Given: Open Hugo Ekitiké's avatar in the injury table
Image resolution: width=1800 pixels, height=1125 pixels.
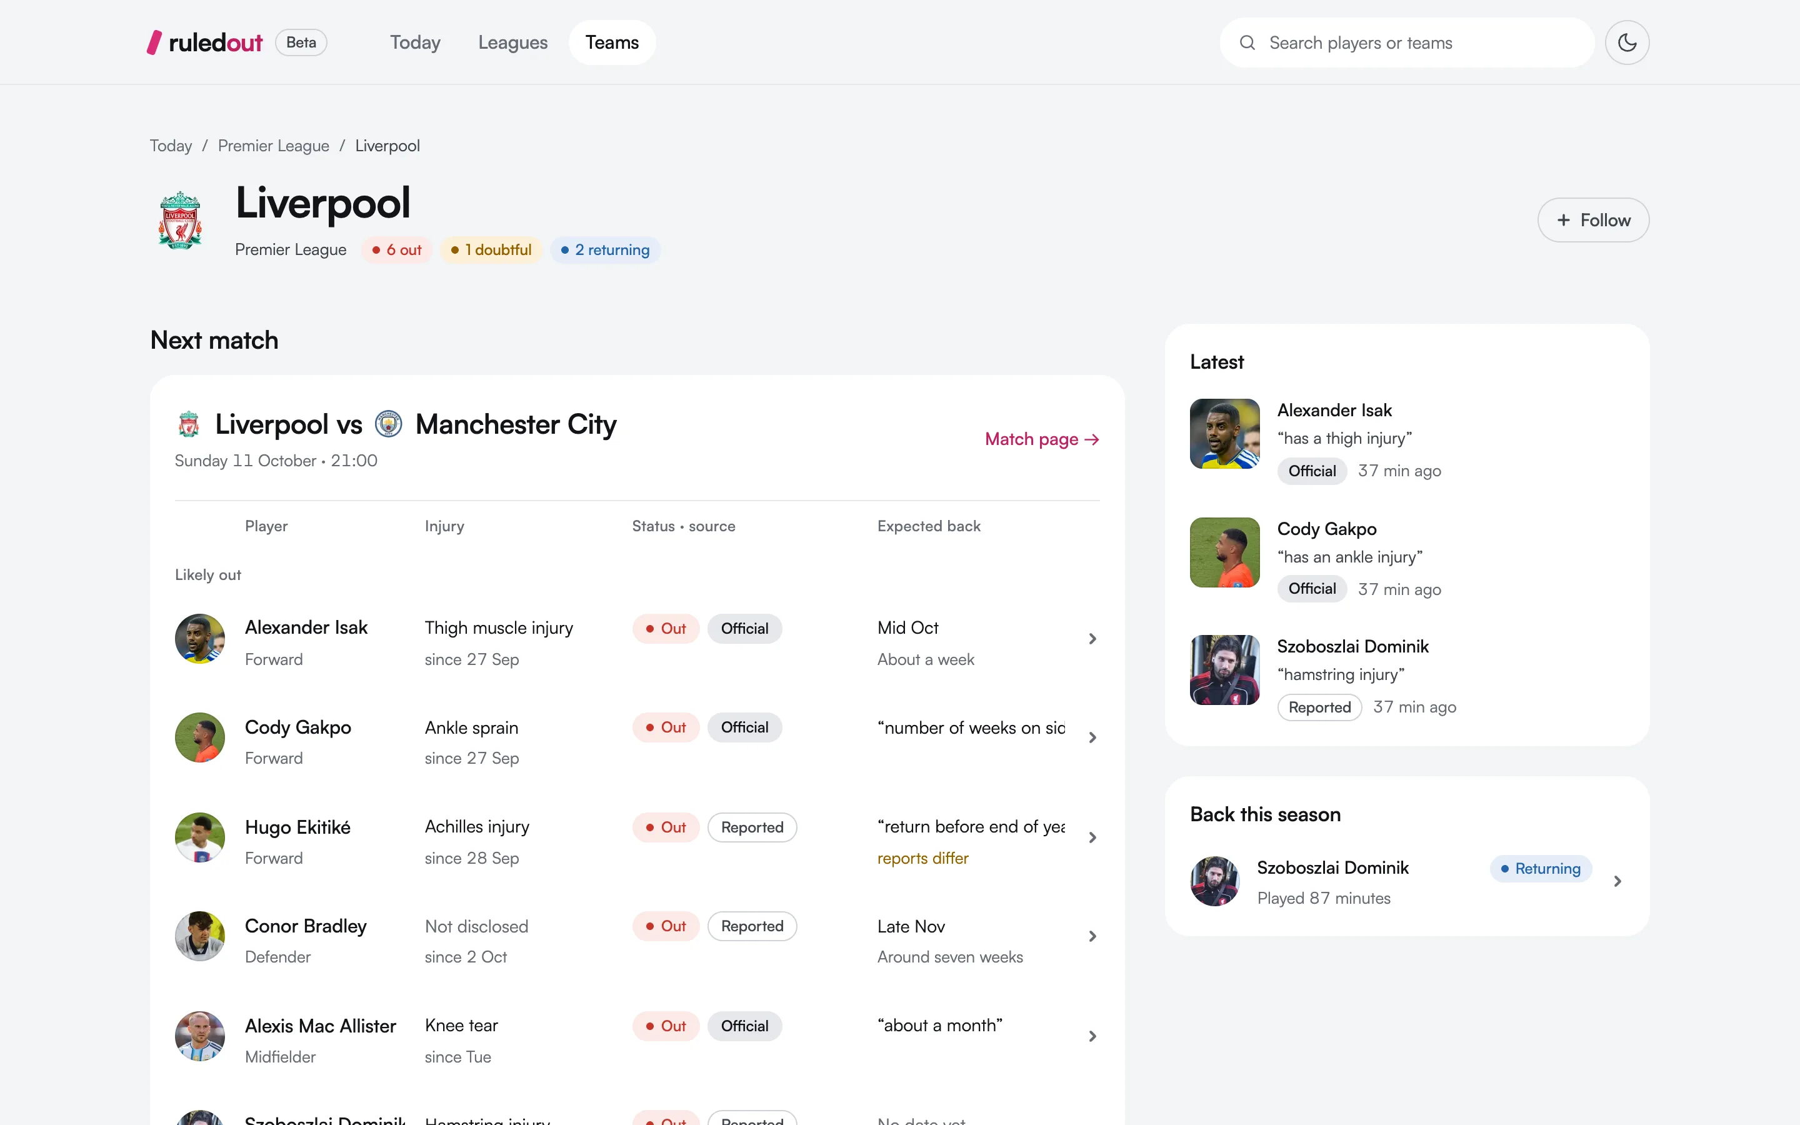Looking at the screenshot, I should (199, 837).
